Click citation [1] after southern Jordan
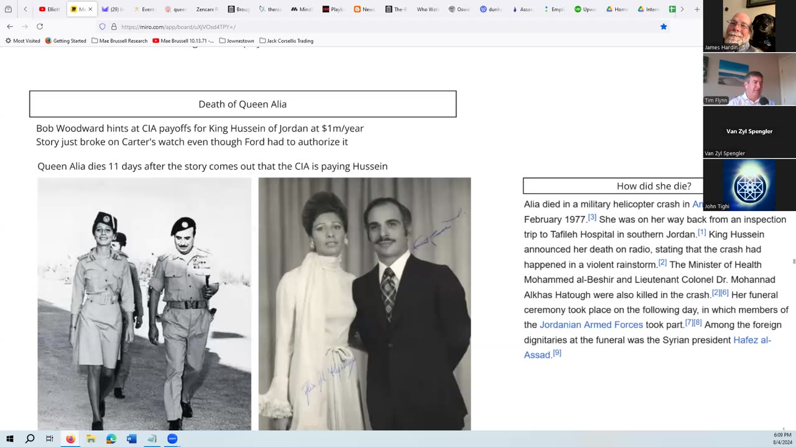The image size is (796, 447). tap(701, 232)
